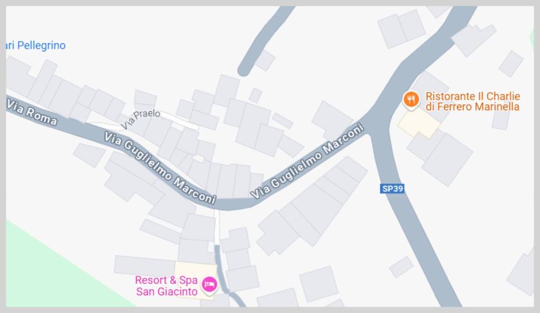Click the long row of buildings below Marconi
Screen dimensions: 540x313
click(x=312, y=206)
